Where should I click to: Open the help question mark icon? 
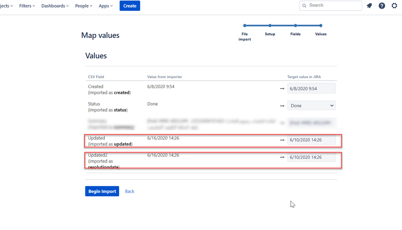click(x=382, y=6)
